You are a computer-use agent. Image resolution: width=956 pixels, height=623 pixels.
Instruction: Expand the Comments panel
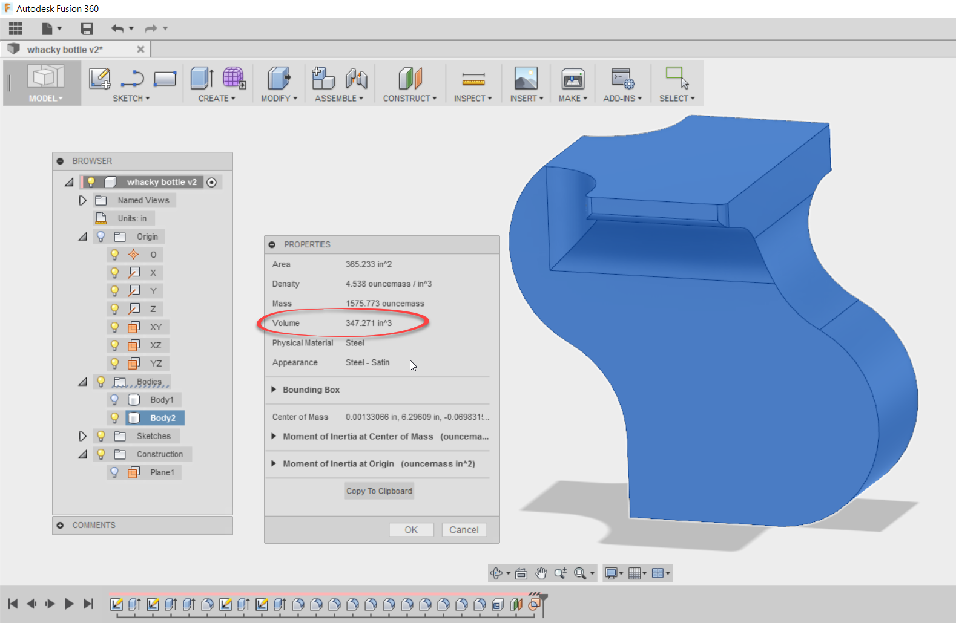coord(60,525)
